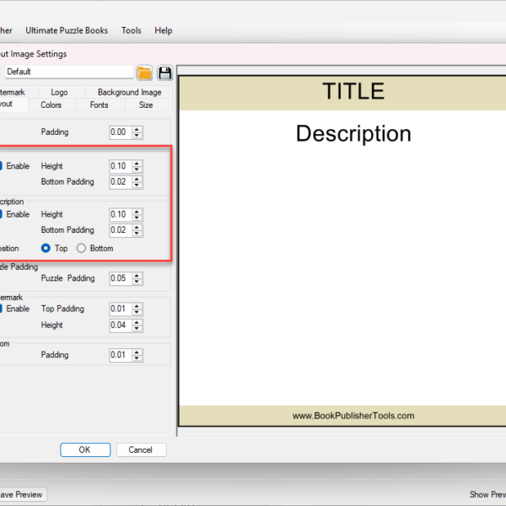Go to the Size tab
The height and width of the screenshot is (506, 506).
[x=146, y=105]
